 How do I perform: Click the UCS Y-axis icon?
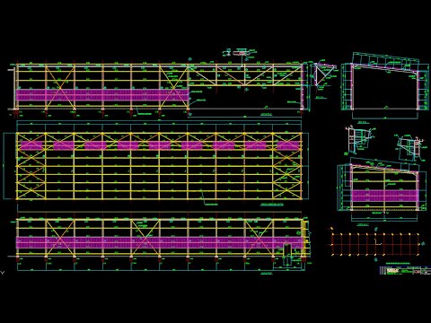(3, 273)
